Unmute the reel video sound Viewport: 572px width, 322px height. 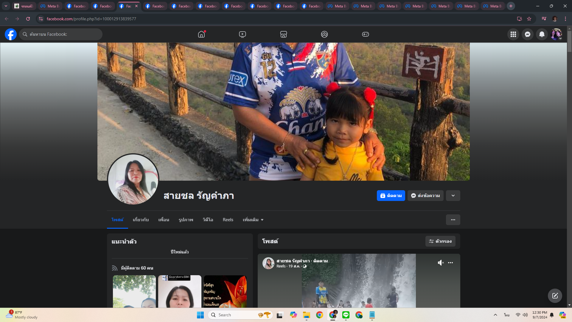(x=441, y=263)
